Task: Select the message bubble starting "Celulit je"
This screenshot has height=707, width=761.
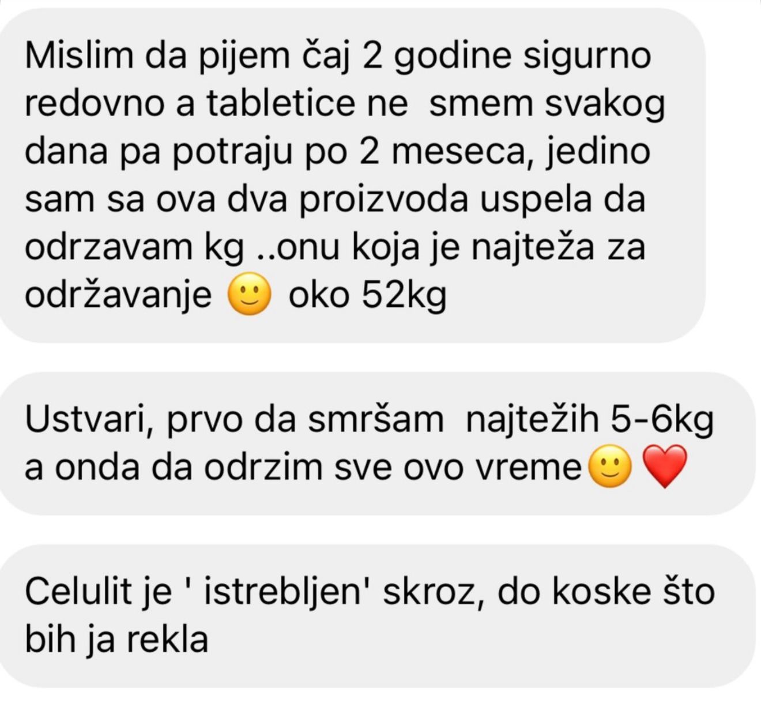Action: coord(377,616)
